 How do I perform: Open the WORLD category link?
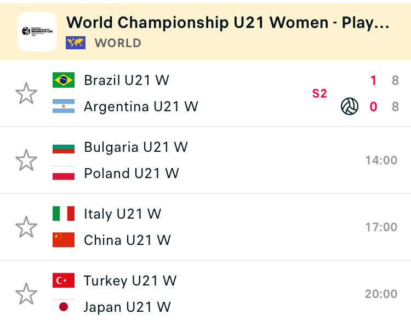coord(118,43)
